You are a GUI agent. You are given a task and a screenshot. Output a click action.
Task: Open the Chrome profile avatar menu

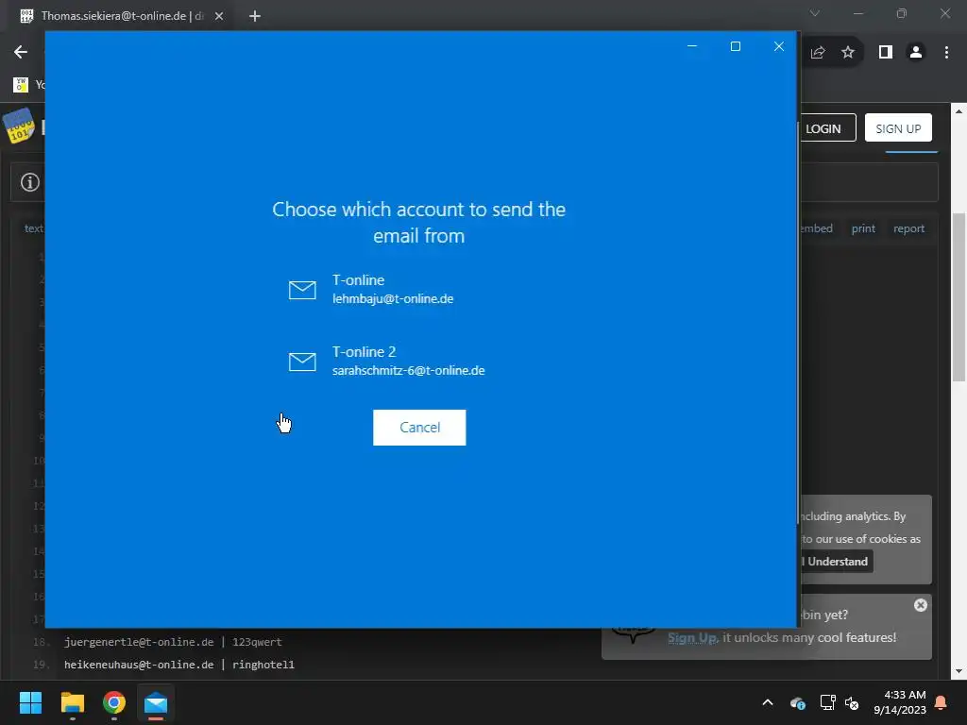(x=916, y=53)
